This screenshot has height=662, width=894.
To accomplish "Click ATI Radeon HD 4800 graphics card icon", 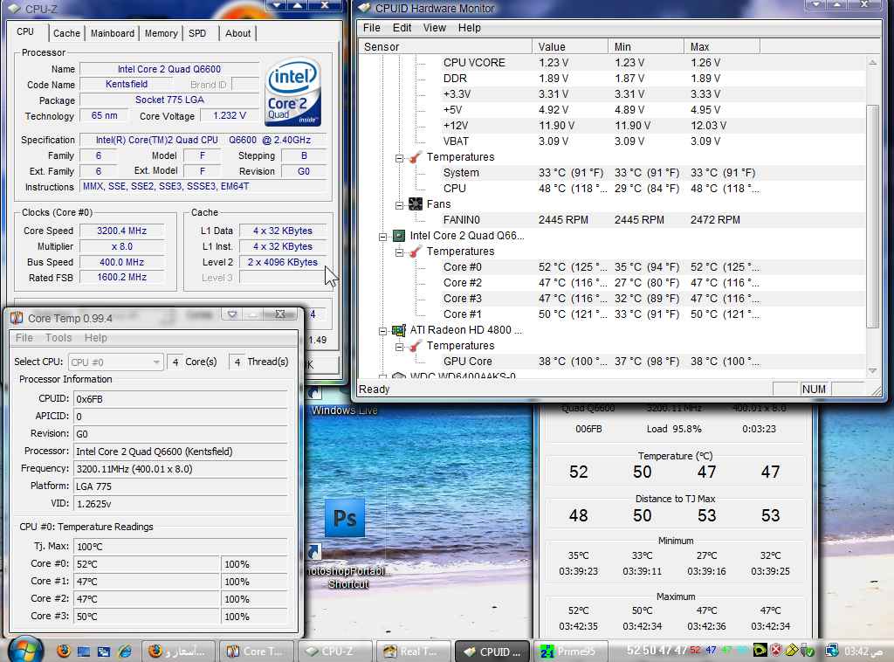I will point(398,330).
